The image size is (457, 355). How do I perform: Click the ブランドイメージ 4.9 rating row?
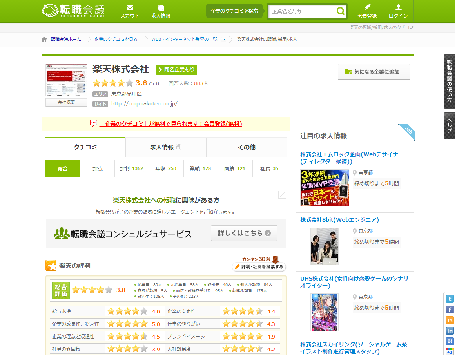[x=223, y=336]
